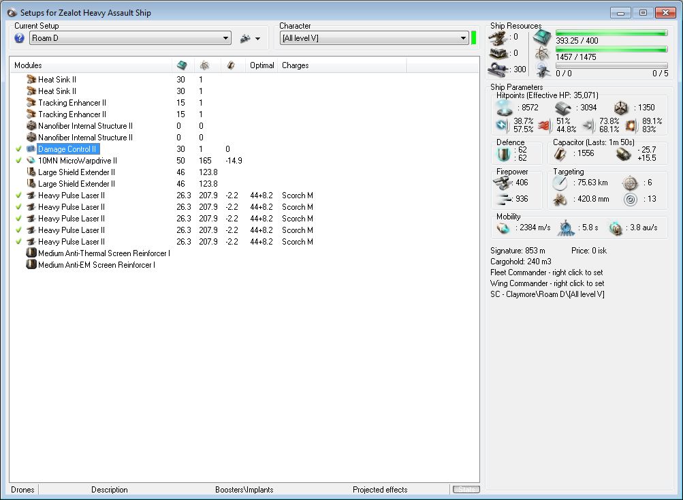Click the green character status indicator
This screenshot has width=683, height=500.
tap(474, 38)
